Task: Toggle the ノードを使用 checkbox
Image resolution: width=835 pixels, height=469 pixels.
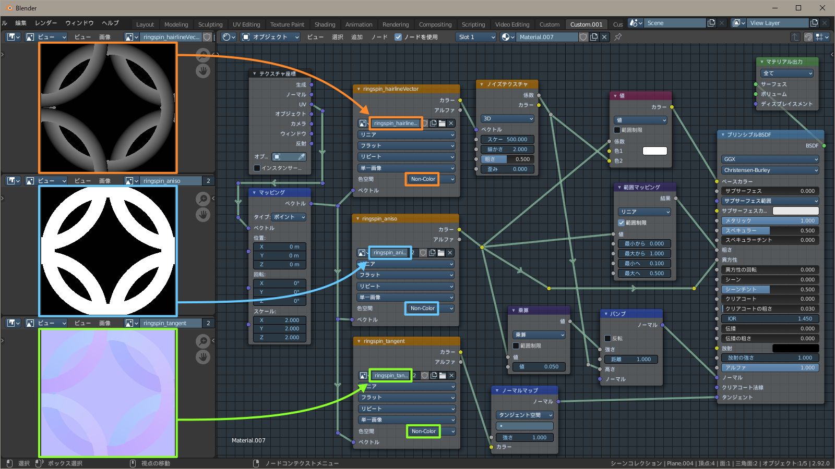Action: tap(398, 37)
